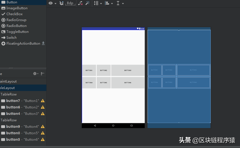Select button9 "Button4" in tree

click(x=23, y=127)
